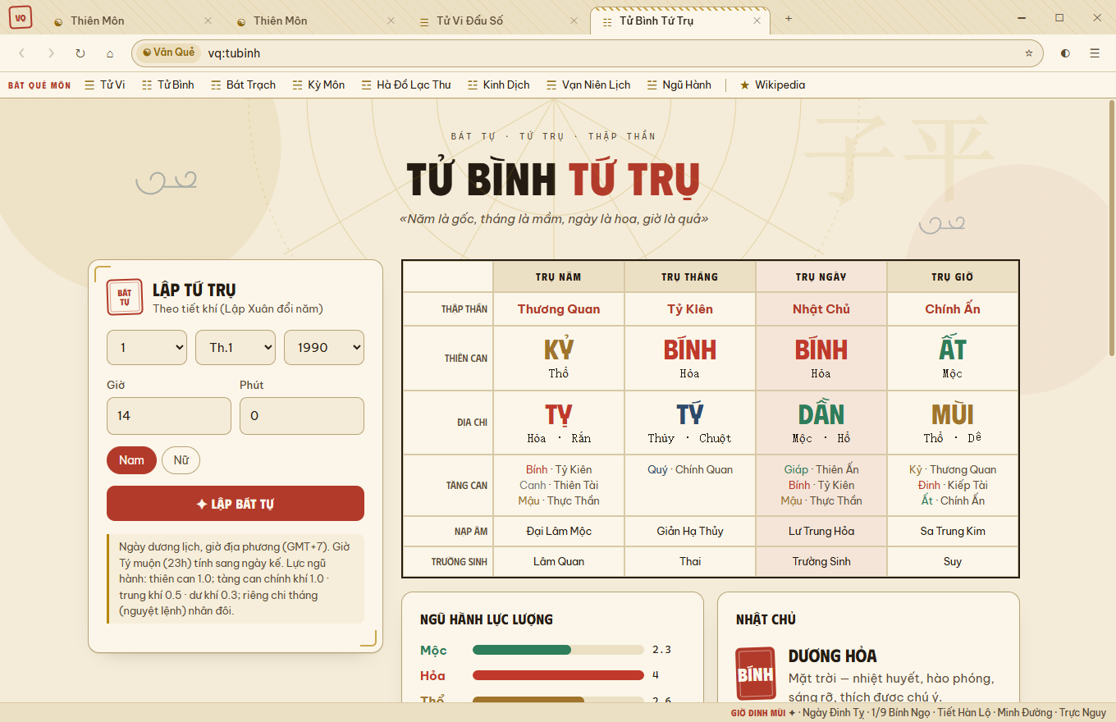Click the Trường Sinh cell under Trụ Ngày

pos(821,562)
